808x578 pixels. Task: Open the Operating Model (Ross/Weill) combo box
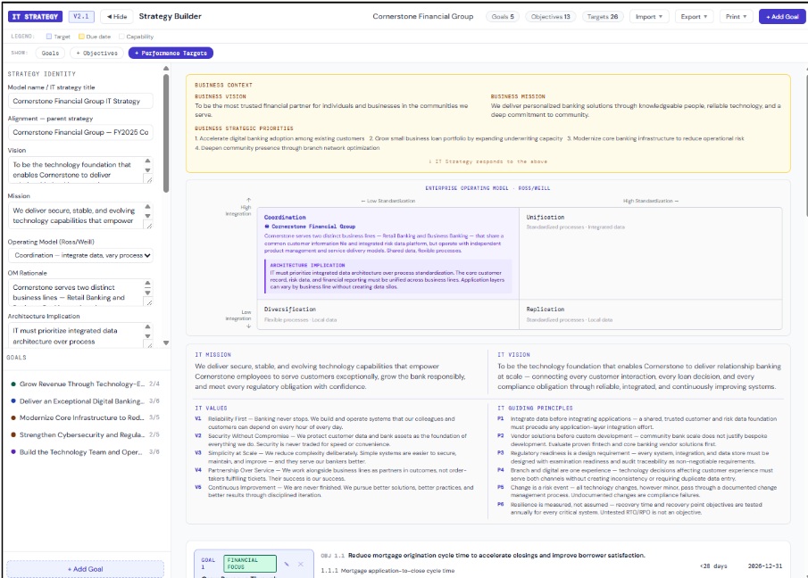pyautogui.click(x=80, y=255)
